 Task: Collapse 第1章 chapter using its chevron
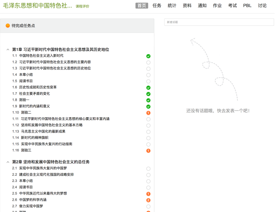click(8, 50)
